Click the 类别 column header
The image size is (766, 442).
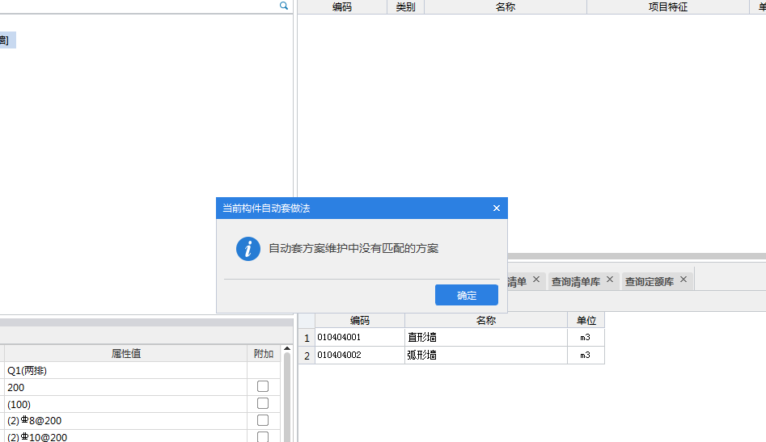pyautogui.click(x=405, y=6)
